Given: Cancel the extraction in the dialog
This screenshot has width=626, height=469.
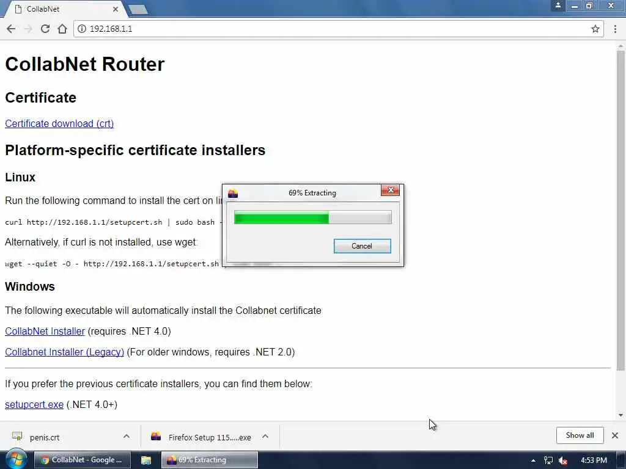Looking at the screenshot, I should (x=362, y=246).
